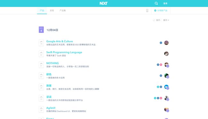Click the 12月04日 date heading
The width and height of the screenshot is (208, 119).
[x=52, y=30]
